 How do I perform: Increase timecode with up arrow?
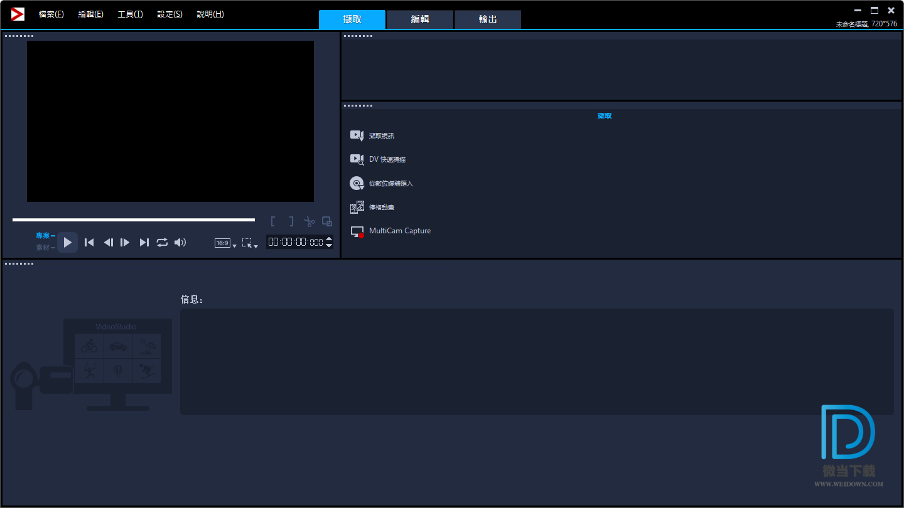pyautogui.click(x=329, y=239)
